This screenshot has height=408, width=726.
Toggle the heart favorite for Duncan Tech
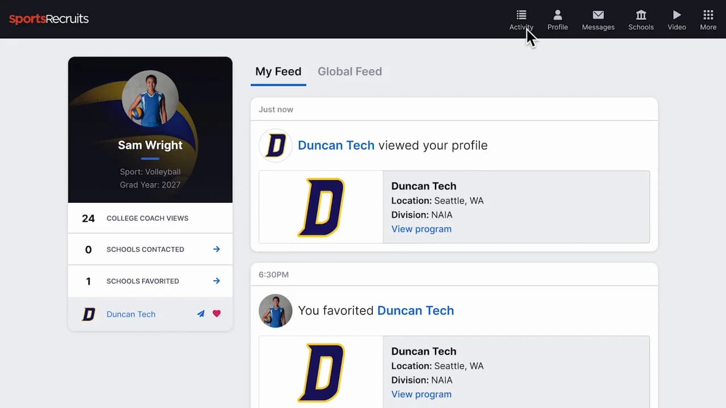[x=217, y=313]
